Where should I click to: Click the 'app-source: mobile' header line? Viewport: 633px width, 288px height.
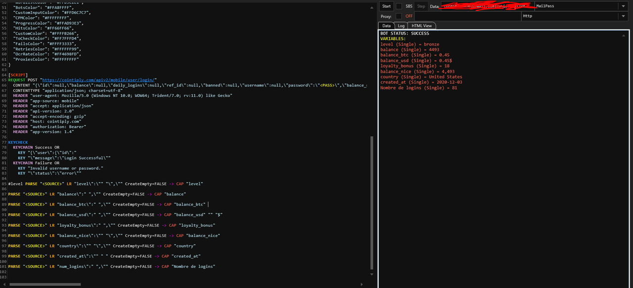(x=45, y=101)
